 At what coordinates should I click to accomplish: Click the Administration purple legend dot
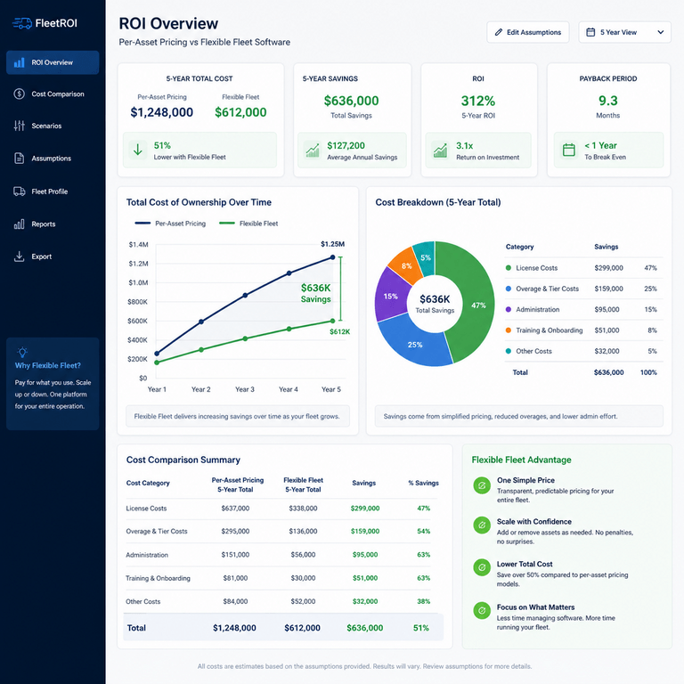[509, 309]
